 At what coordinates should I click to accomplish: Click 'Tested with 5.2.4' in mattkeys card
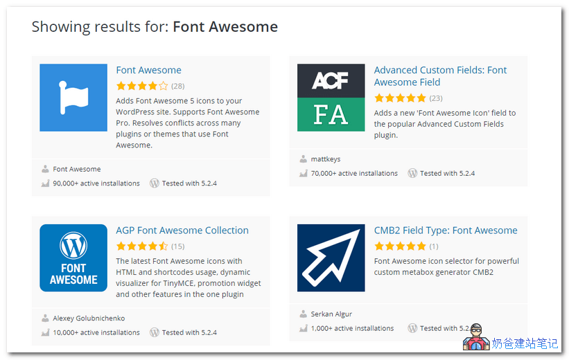pos(448,173)
